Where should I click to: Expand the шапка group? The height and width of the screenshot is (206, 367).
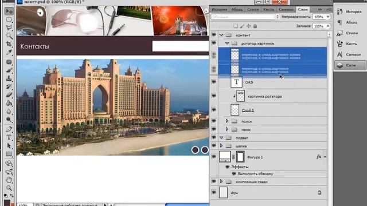coord(221,146)
